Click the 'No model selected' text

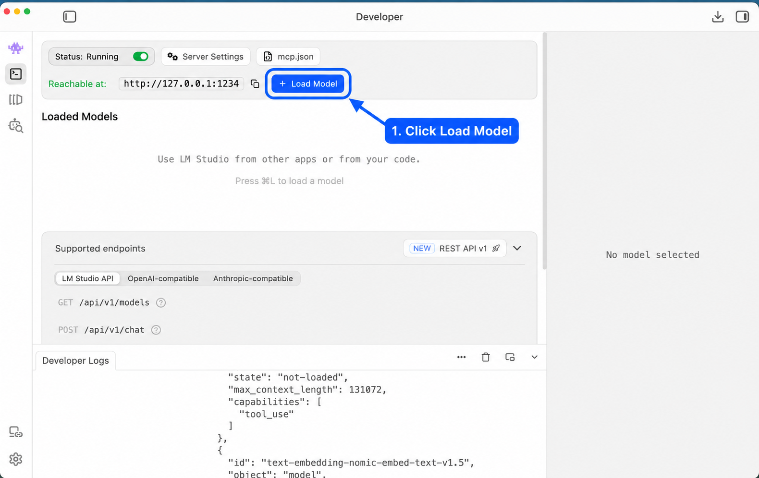click(653, 255)
